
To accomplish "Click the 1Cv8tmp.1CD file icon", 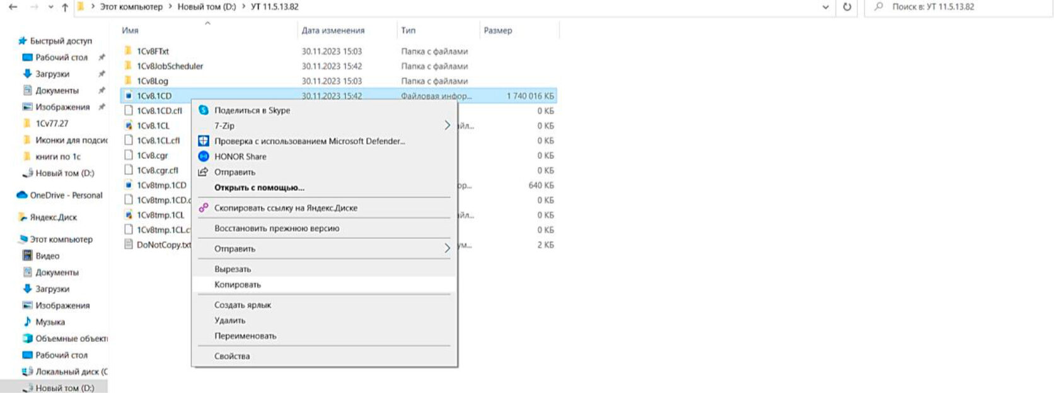I will [129, 185].
